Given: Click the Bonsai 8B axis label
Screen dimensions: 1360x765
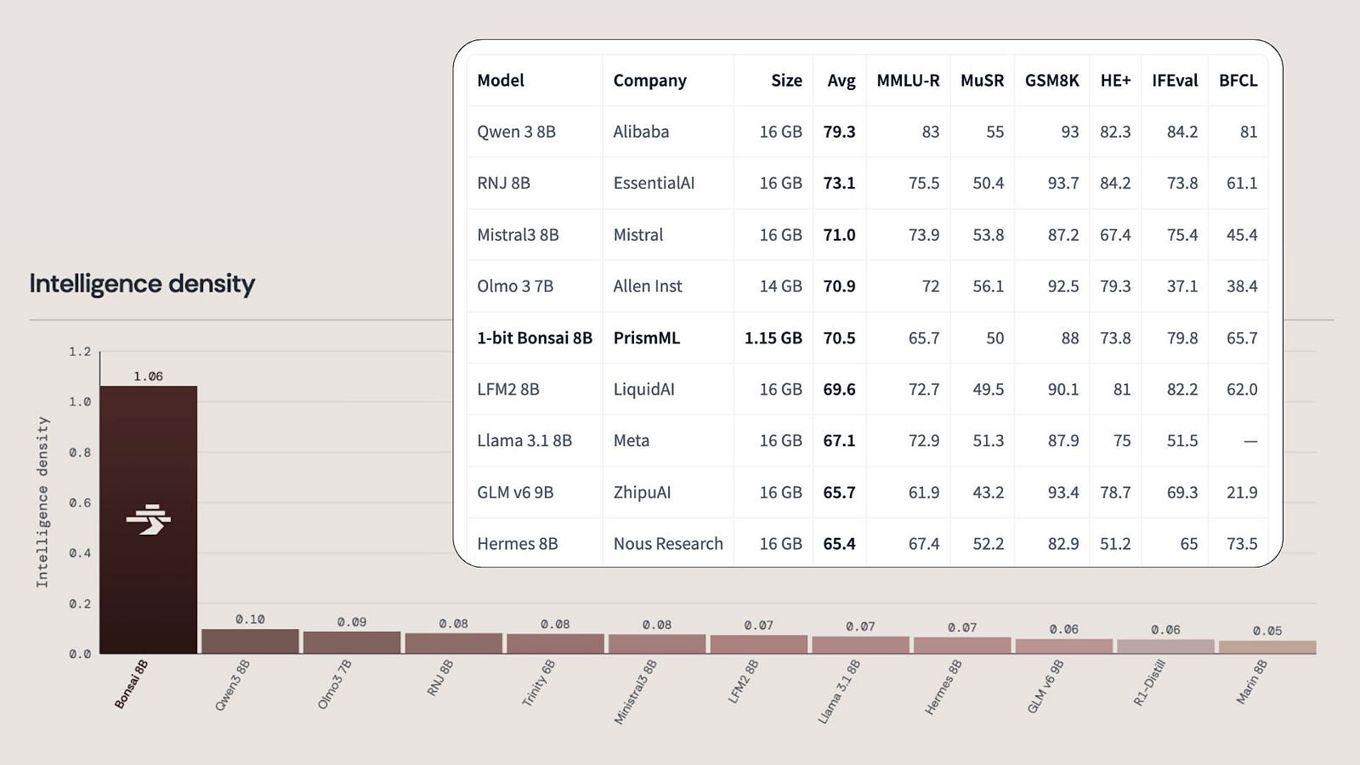Looking at the screenshot, I should click(131, 684).
